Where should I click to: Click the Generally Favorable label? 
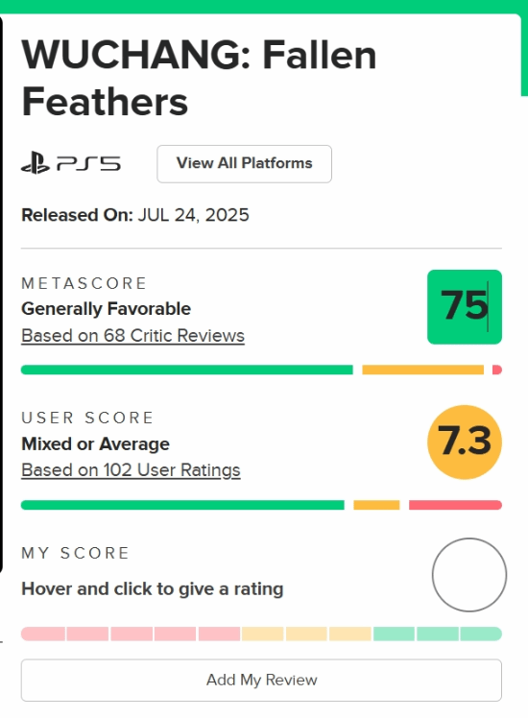[x=107, y=309]
